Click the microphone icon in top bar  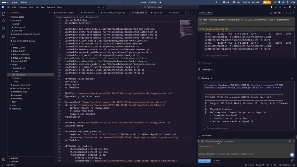275,2
